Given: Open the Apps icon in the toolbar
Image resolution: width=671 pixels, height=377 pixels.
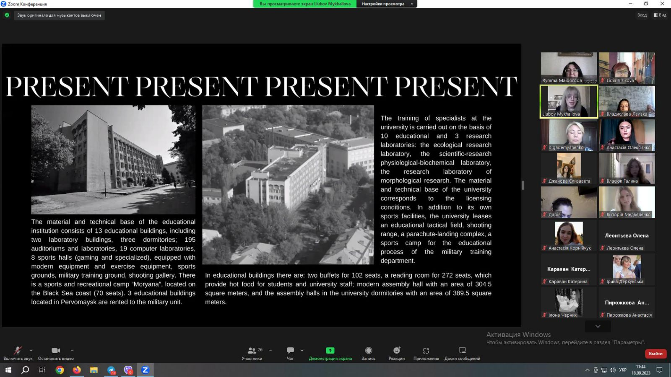Looking at the screenshot, I should [426, 351].
